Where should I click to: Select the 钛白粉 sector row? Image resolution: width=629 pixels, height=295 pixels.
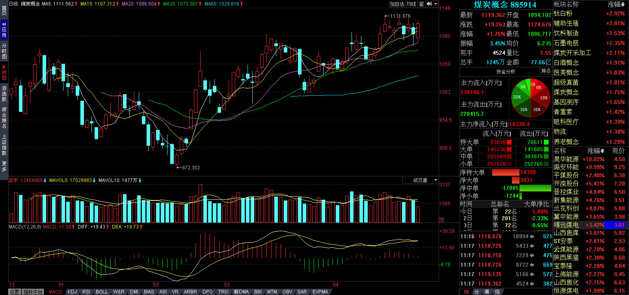pos(590,13)
